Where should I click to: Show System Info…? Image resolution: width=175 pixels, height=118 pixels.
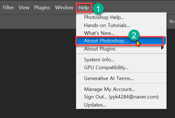(99, 59)
